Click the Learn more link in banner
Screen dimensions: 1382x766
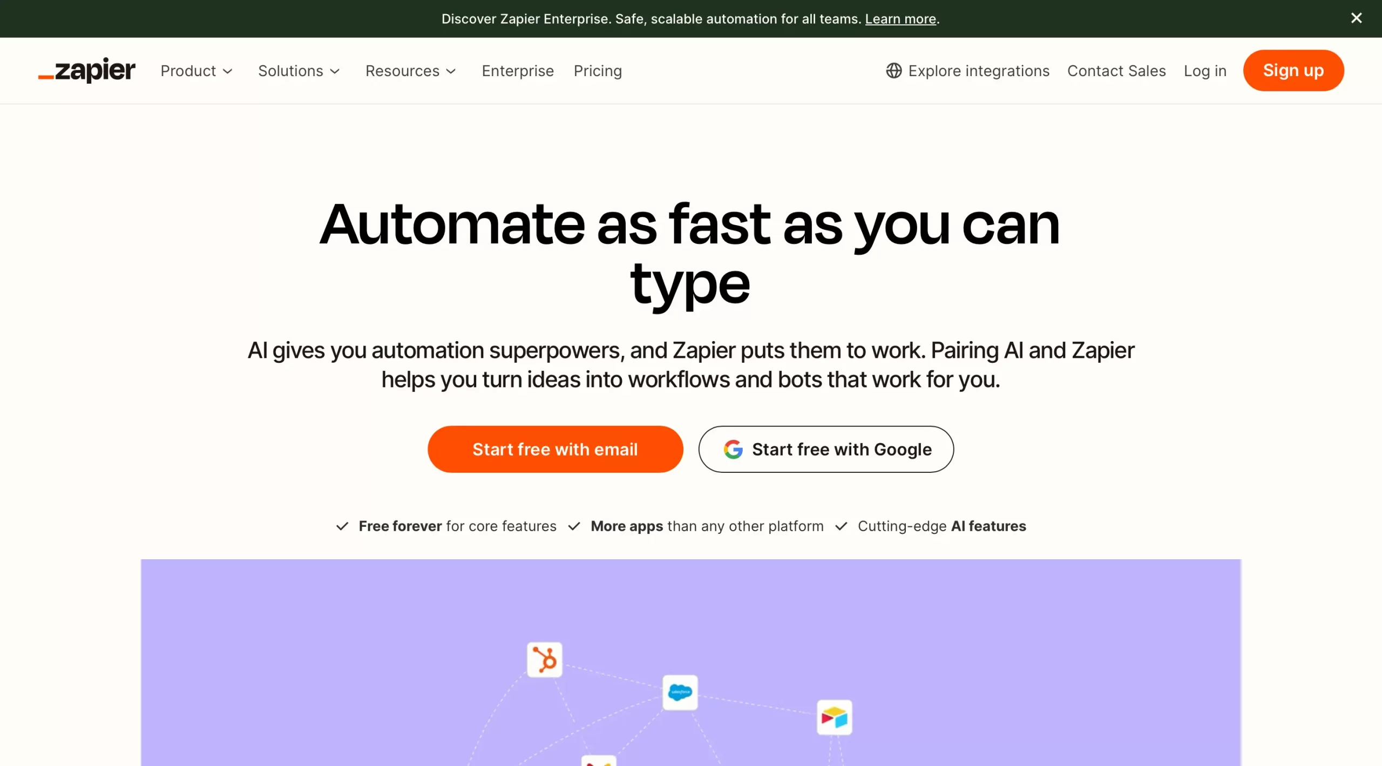click(x=900, y=18)
